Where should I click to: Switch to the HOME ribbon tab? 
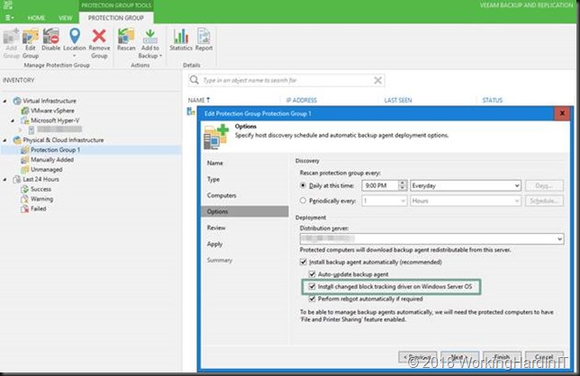click(x=36, y=18)
